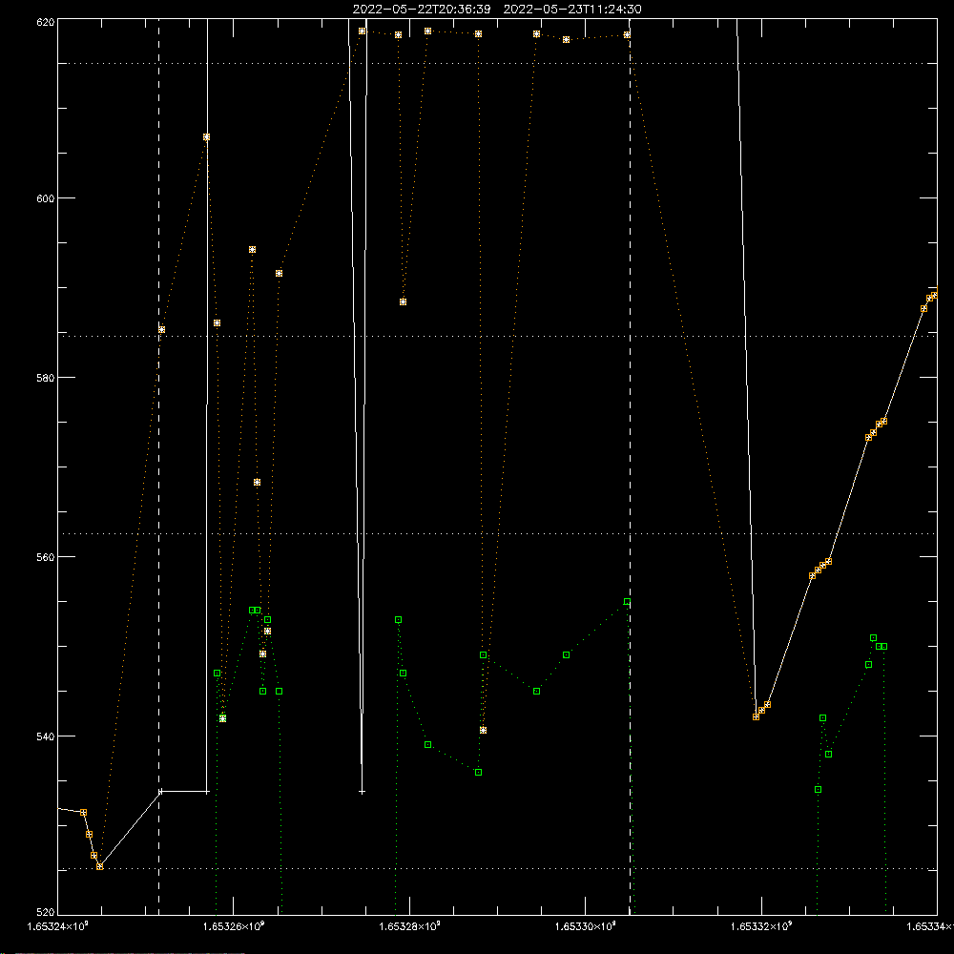This screenshot has height=954, width=954.
Task: Select the y-axis label 600
Action: click(x=46, y=198)
